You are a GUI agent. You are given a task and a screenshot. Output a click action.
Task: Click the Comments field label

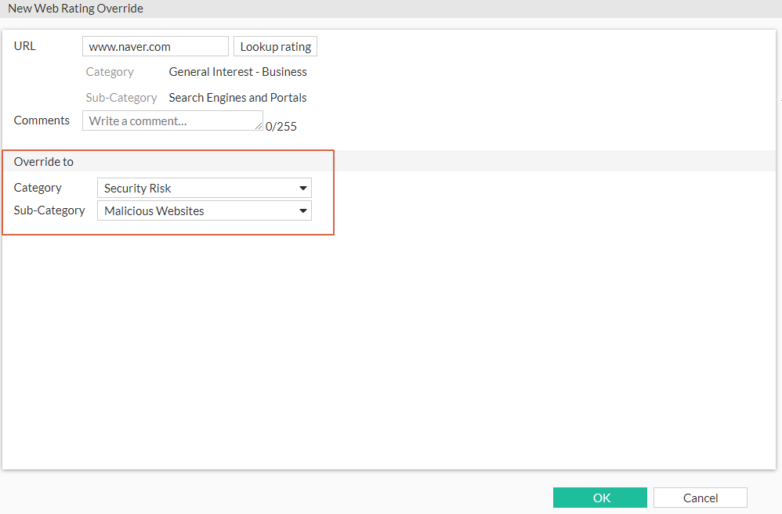42,120
